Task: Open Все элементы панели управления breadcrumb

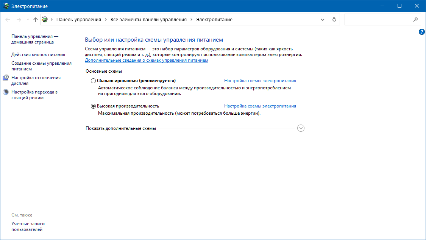Action: pos(148,20)
